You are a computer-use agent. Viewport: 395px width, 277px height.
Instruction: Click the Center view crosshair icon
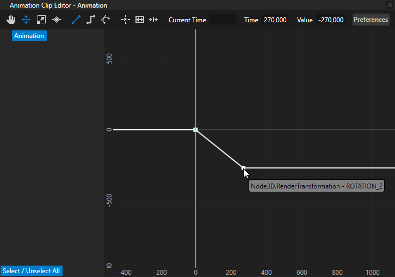click(126, 20)
